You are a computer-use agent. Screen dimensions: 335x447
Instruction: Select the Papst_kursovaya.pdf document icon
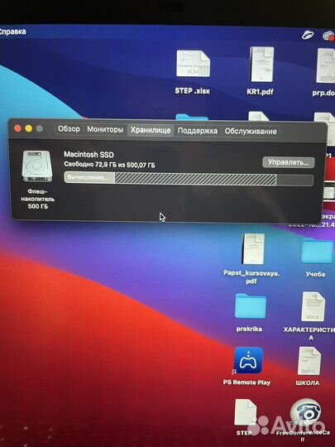pyautogui.click(x=253, y=249)
